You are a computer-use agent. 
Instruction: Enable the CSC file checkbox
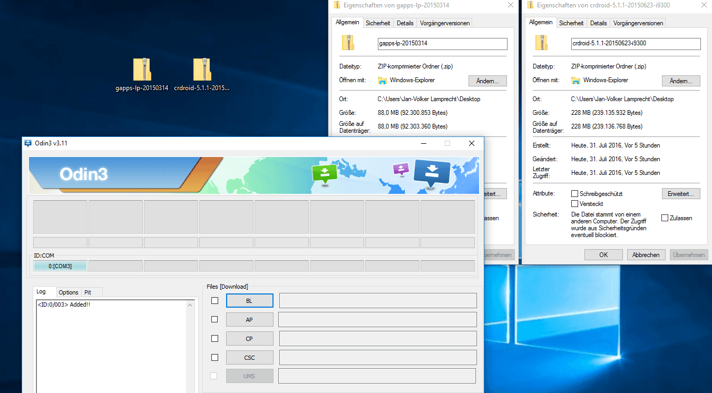click(x=214, y=357)
